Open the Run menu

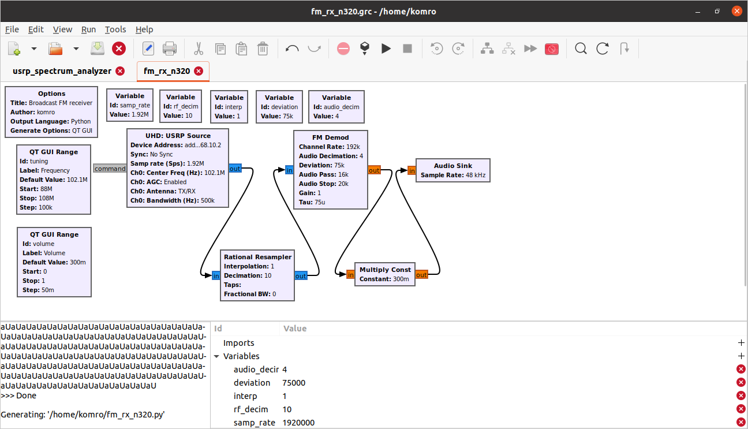point(88,29)
